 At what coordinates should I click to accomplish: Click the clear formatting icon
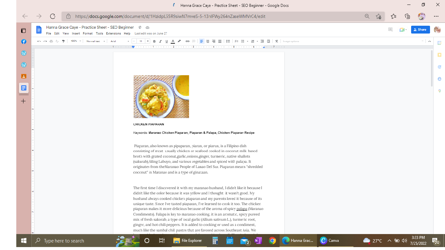click(277, 41)
